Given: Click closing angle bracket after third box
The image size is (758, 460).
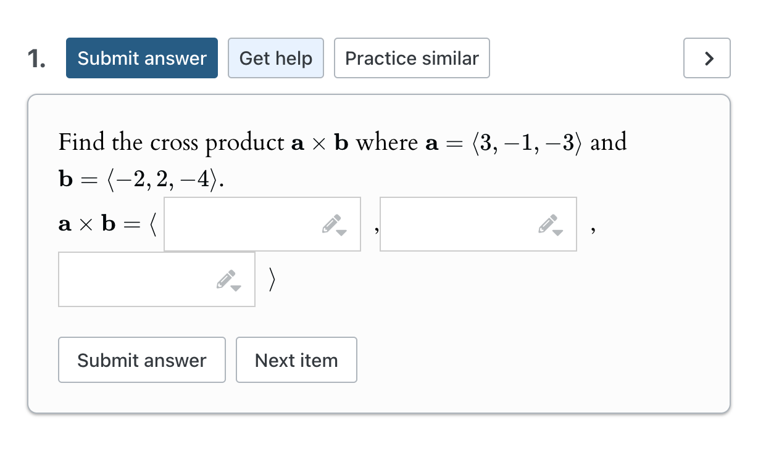Looking at the screenshot, I should [x=272, y=280].
